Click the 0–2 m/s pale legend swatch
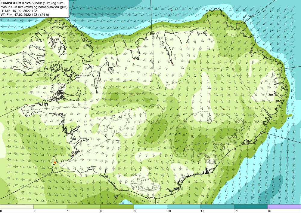The height and width of the screenshot is (213, 301). click(x=17, y=206)
